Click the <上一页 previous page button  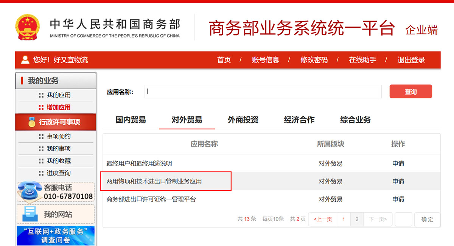(x=323, y=219)
